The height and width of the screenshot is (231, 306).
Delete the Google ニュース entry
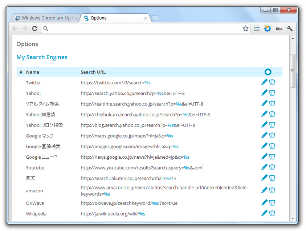point(272,157)
